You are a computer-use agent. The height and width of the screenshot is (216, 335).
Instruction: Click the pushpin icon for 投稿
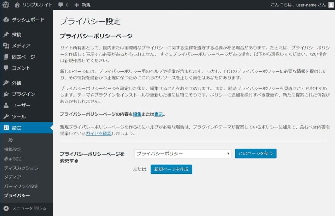(x=6, y=35)
